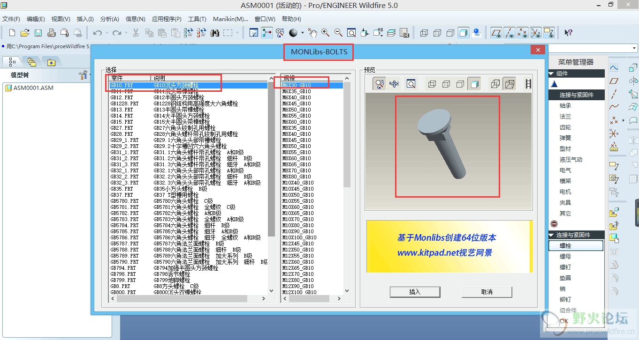Click the 插入 button in the dialog

(415, 292)
